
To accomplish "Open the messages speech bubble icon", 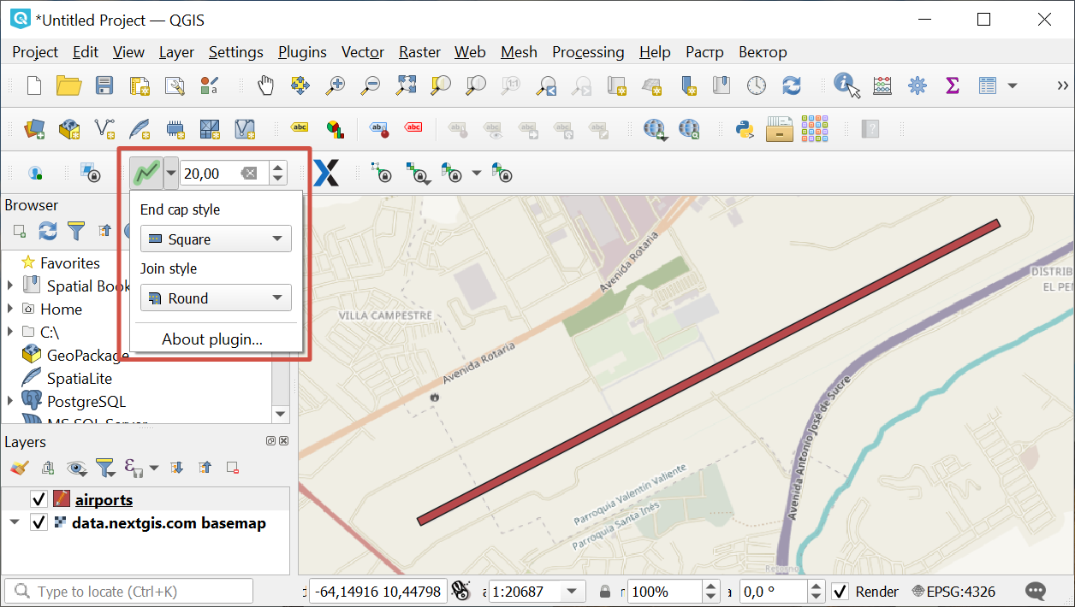I will pos(1036,592).
